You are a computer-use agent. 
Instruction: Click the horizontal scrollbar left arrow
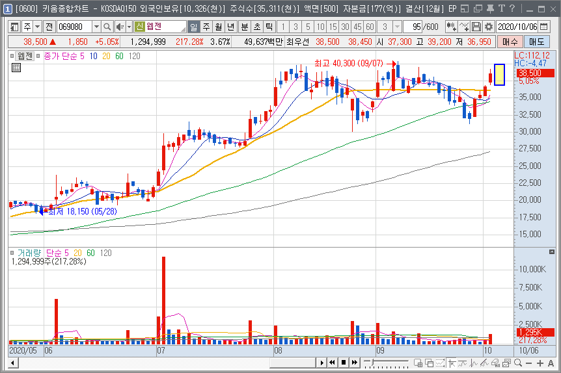click(13, 363)
